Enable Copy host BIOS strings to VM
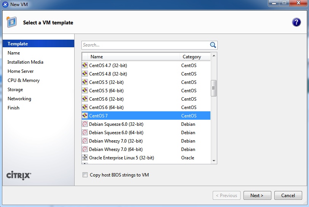 85,175
